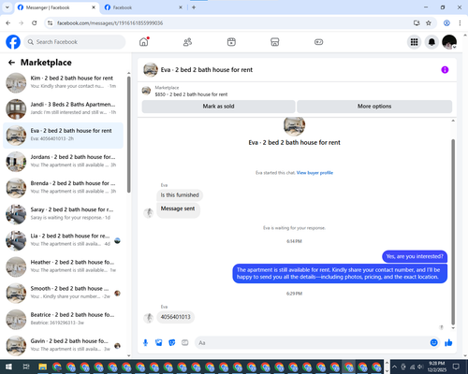468x374 pixels.
Task: Open Smooth 2 bed 2 bath chat
Action: click(x=63, y=294)
